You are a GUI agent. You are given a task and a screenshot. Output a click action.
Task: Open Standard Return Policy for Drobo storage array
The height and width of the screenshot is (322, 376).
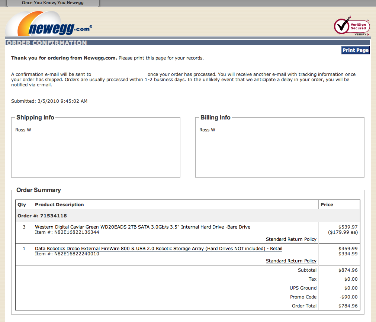[291, 261]
